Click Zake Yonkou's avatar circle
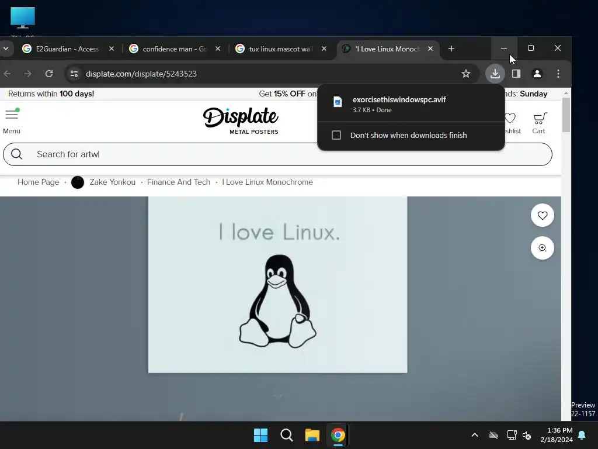Screen dimensions: 598x449 [78, 182]
